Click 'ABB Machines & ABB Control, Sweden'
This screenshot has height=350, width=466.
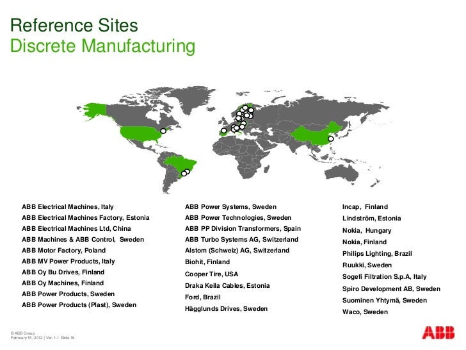pyautogui.click(x=83, y=240)
